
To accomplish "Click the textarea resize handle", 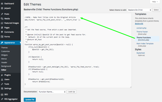I will [x=131, y=87].
